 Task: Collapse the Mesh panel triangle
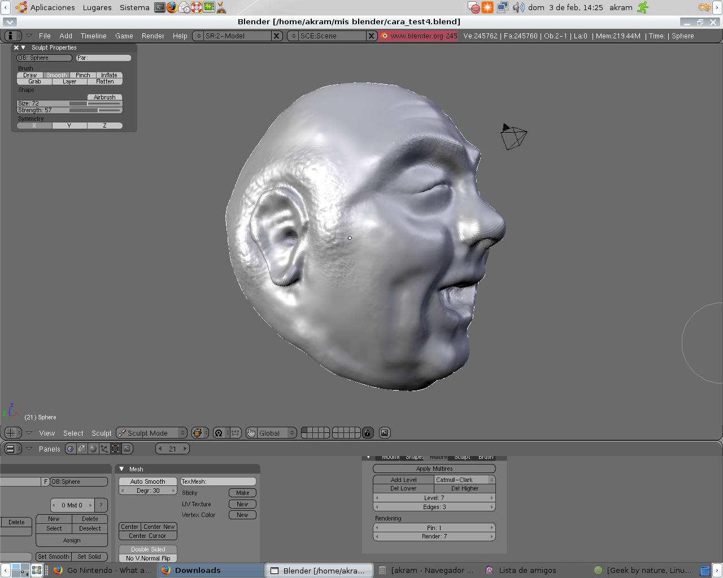click(x=121, y=469)
